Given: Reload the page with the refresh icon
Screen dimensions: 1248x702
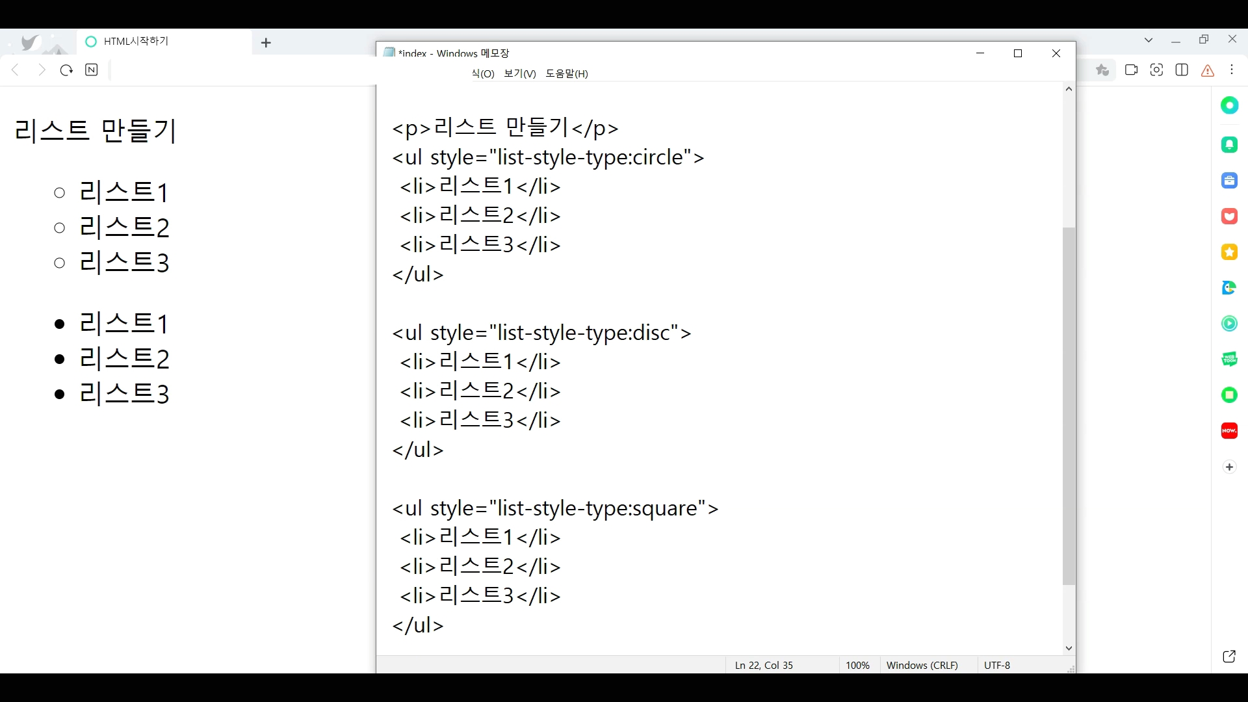Looking at the screenshot, I should tap(66, 70).
